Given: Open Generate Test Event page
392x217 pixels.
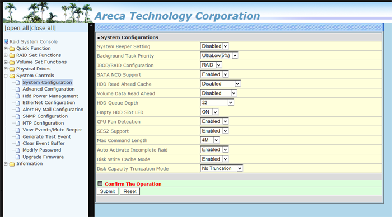Looking at the screenshot, I should coord(46,136).
